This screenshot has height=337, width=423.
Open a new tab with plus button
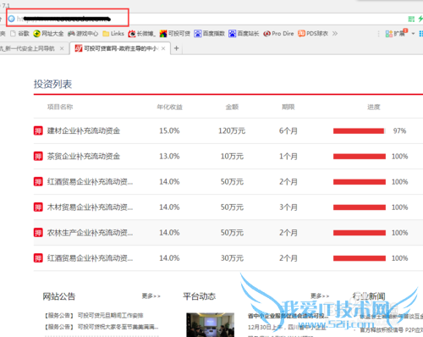click(x=177, y=48)
